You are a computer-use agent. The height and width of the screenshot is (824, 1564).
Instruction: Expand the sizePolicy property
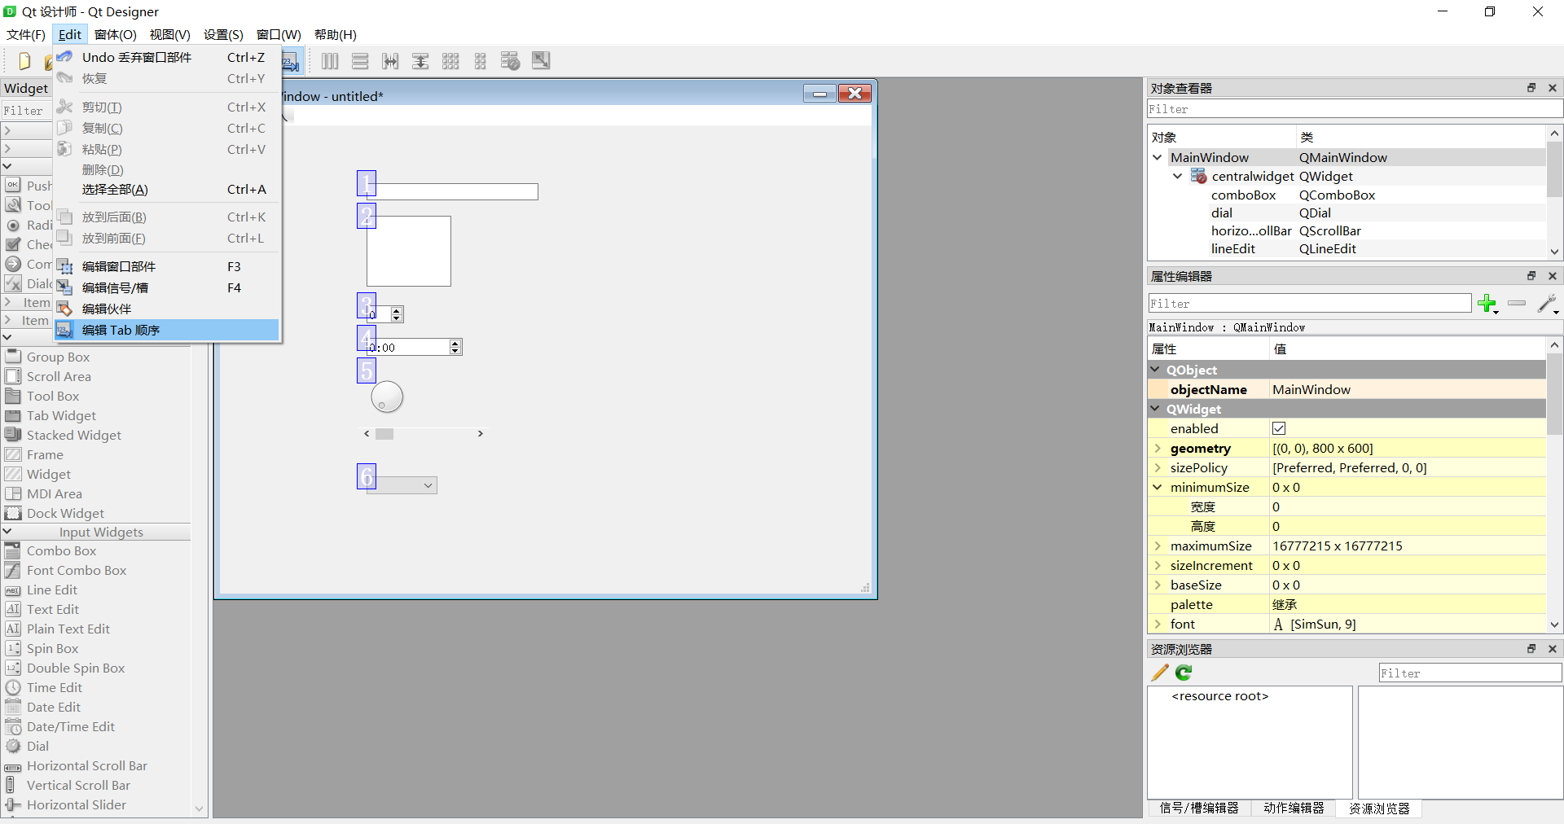(x=1158, y=467)
